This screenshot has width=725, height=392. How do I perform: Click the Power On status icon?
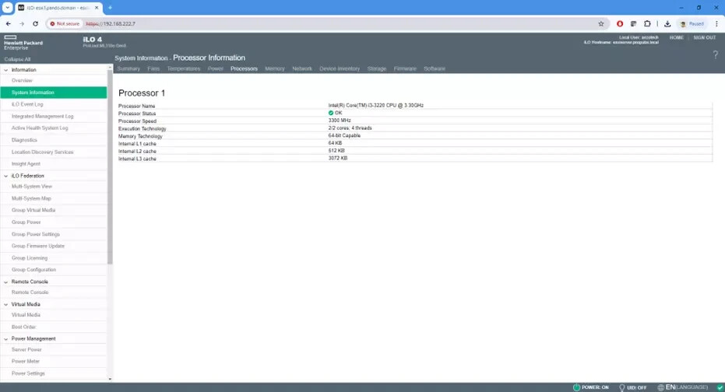point(576,387)
